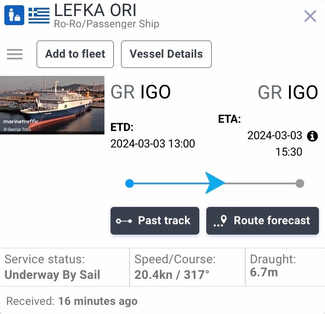The width and height of the screenshot is (325, 314).
Task: Open the LEFKA ORI ship photo
Action: pyautogui.click(x=52, y=105)
